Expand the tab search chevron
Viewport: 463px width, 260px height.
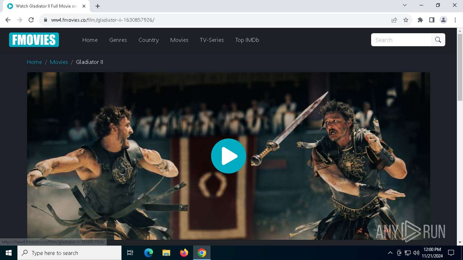coord(405,5)
